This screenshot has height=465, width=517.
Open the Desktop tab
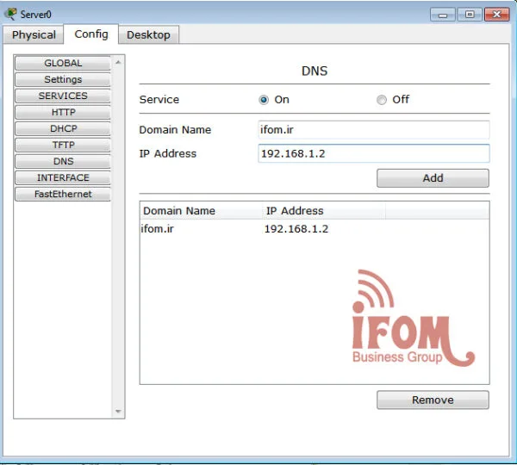(x=148, y=34)
